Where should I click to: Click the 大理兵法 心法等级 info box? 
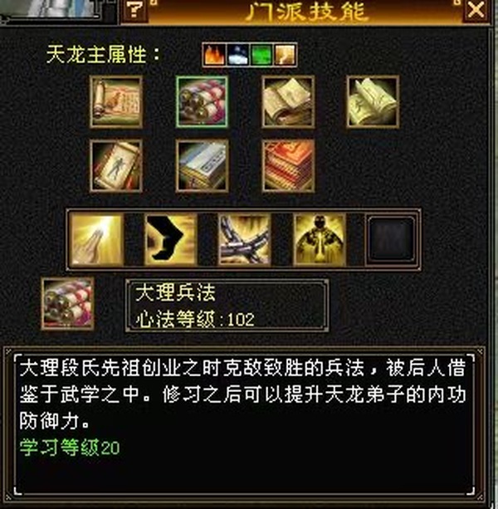tap(227, 306)
